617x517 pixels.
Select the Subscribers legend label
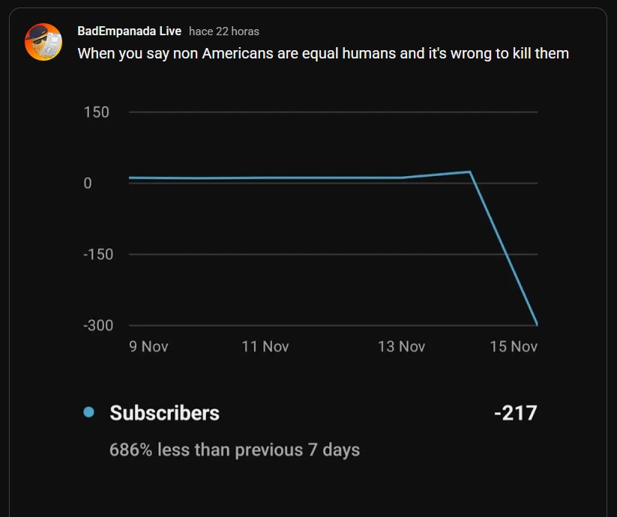(x=164, y=413)
